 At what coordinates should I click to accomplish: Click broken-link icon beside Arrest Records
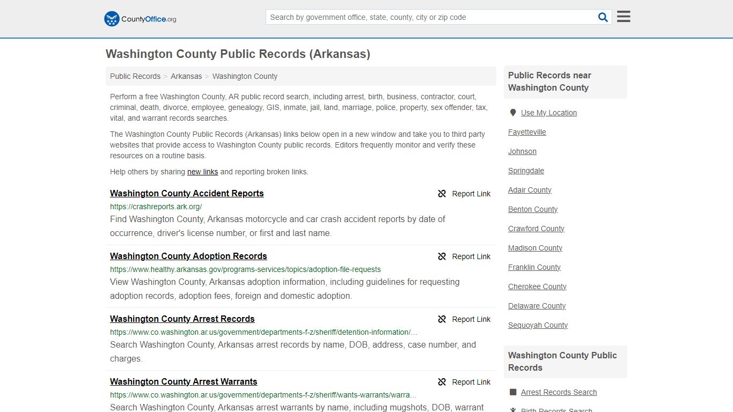pos(442,319)
